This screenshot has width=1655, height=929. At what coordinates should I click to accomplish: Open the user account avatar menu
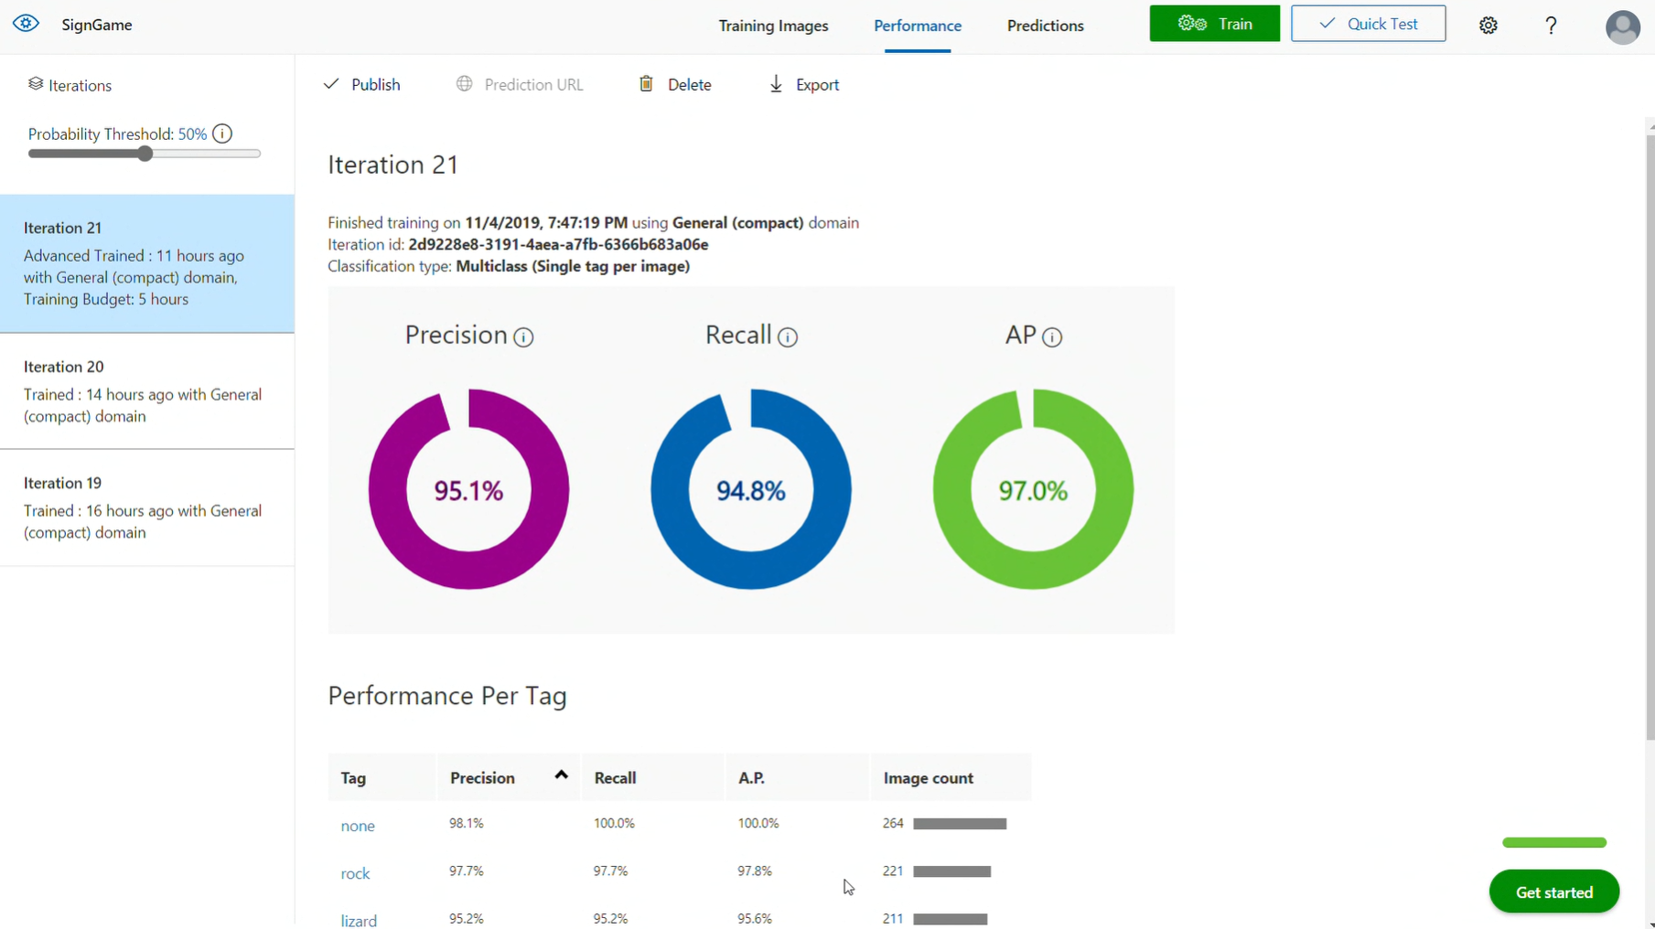1622,27
